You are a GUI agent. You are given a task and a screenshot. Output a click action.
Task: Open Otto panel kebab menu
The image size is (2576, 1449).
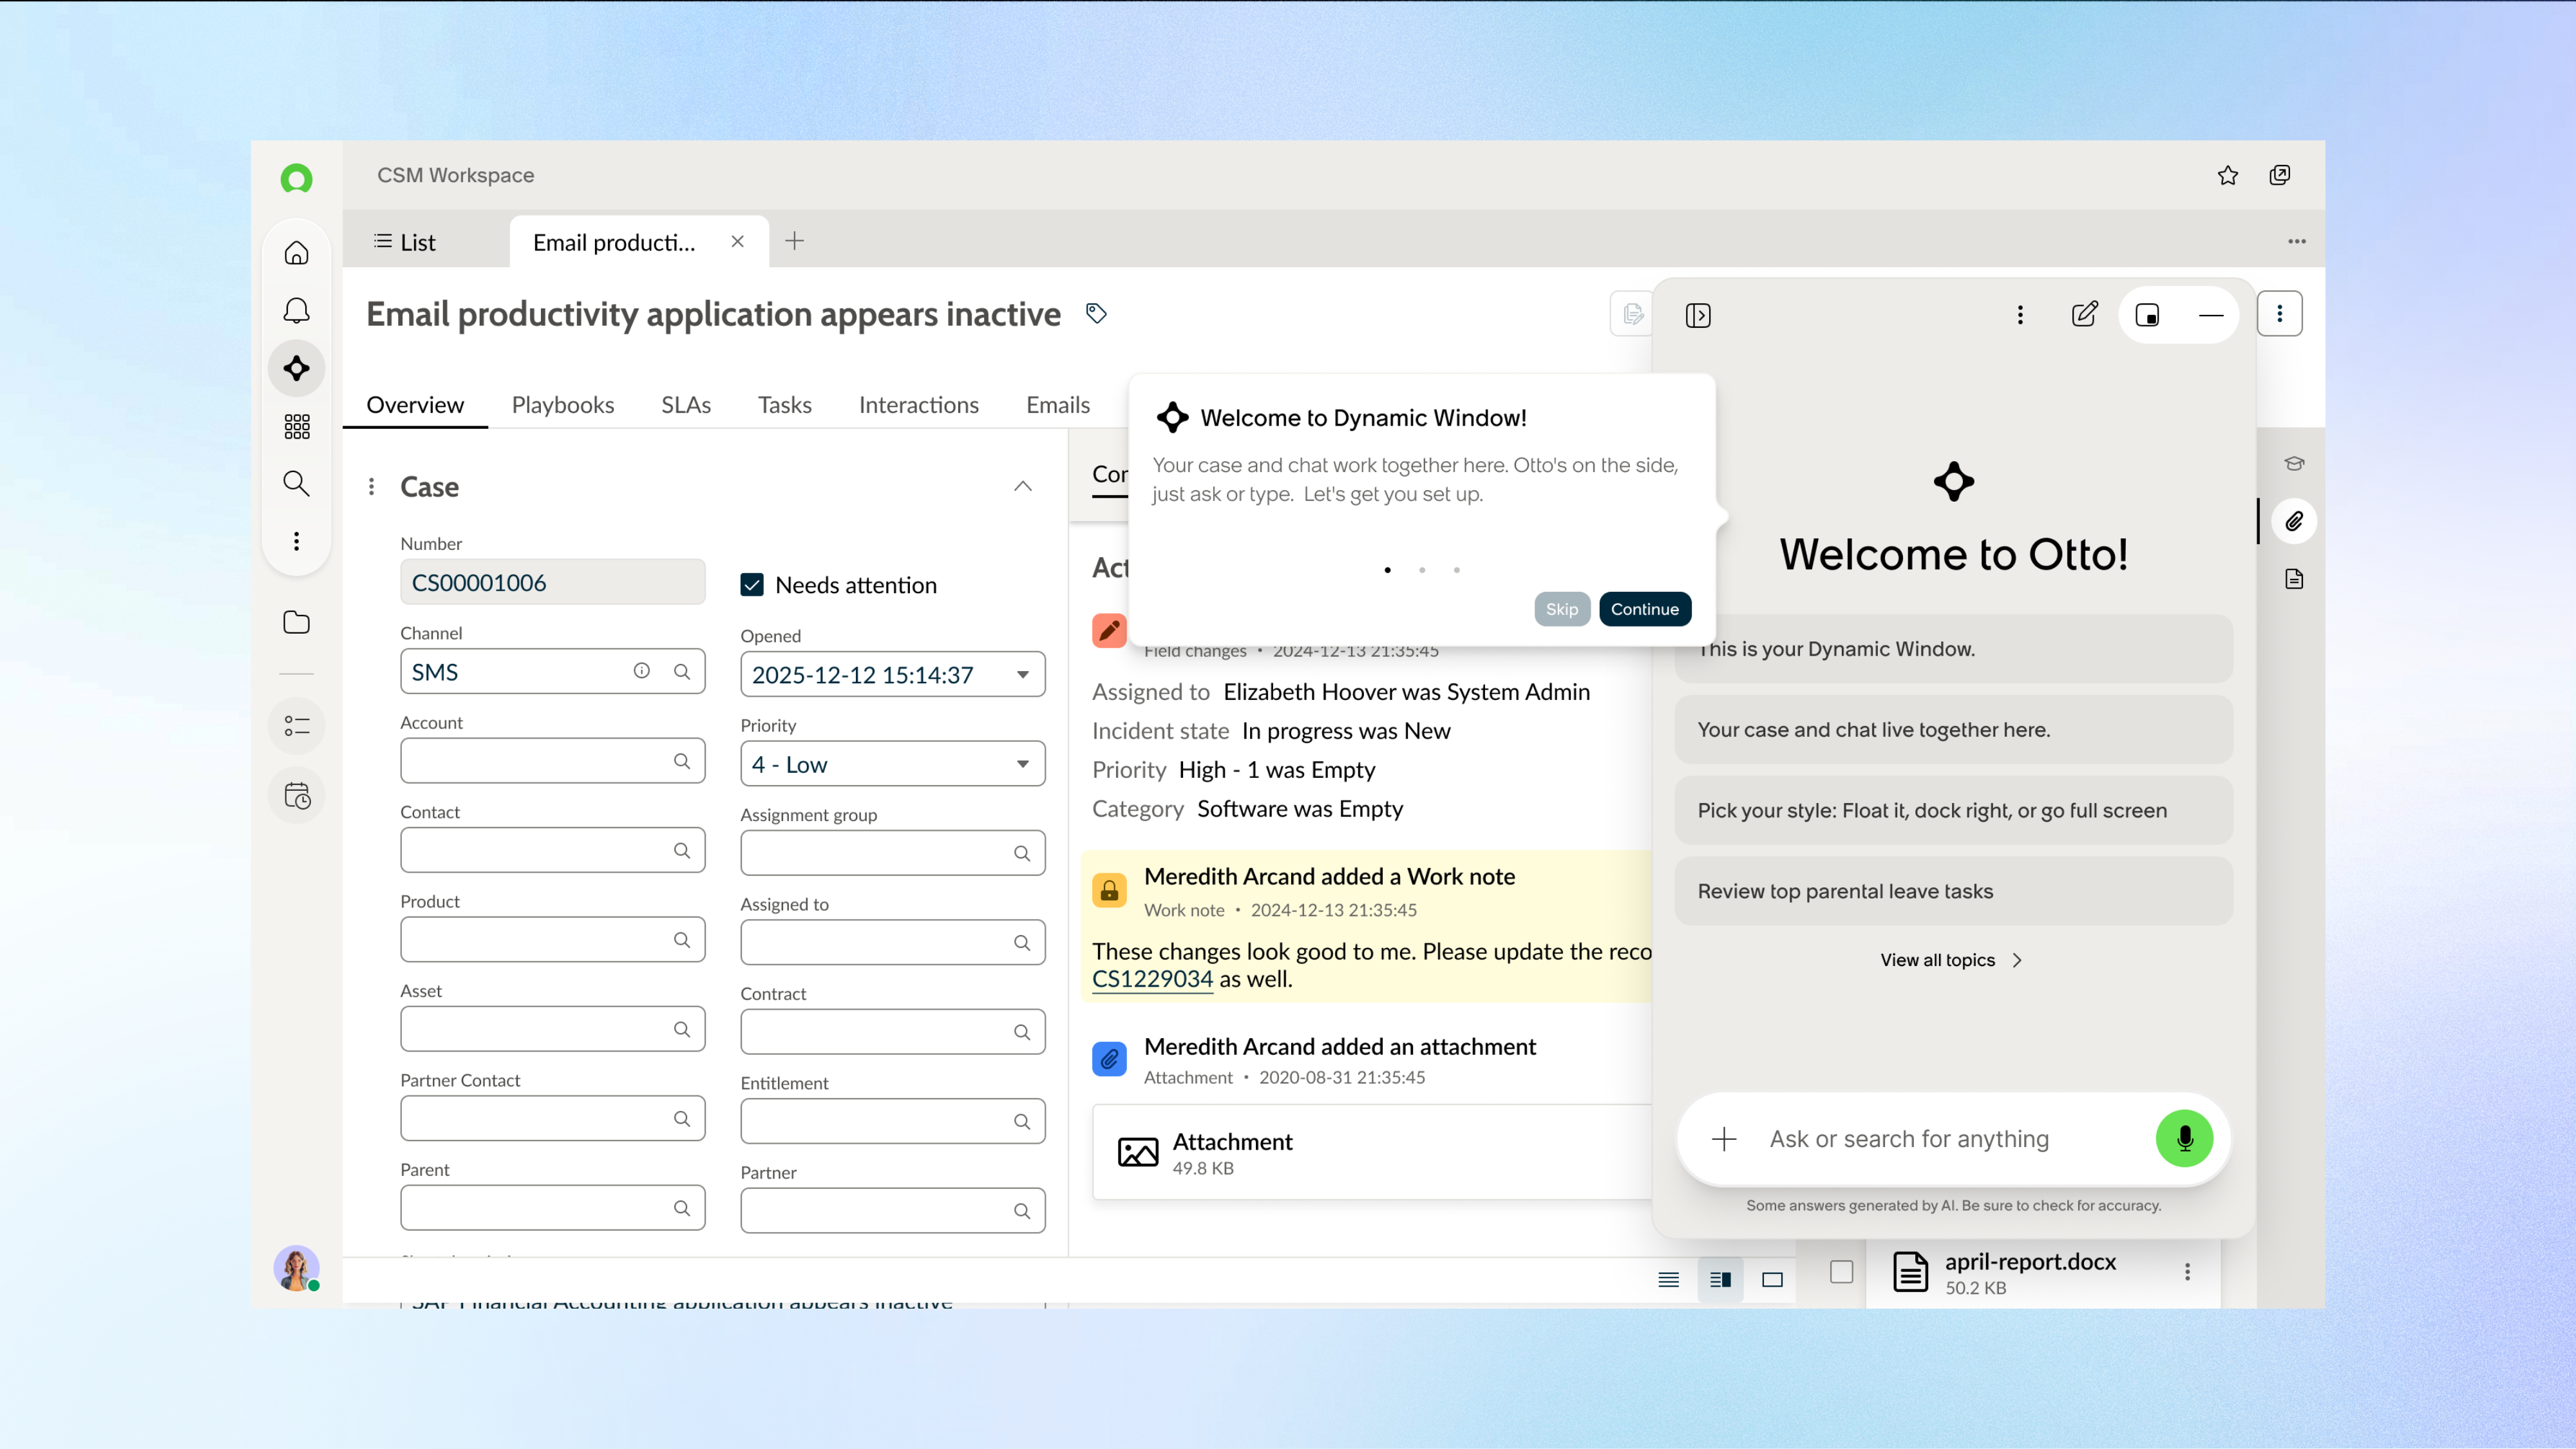coord(2020,315)
